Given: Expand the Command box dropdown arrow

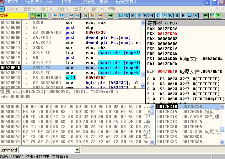Looking at the screenshot, I should pos(77,150).
